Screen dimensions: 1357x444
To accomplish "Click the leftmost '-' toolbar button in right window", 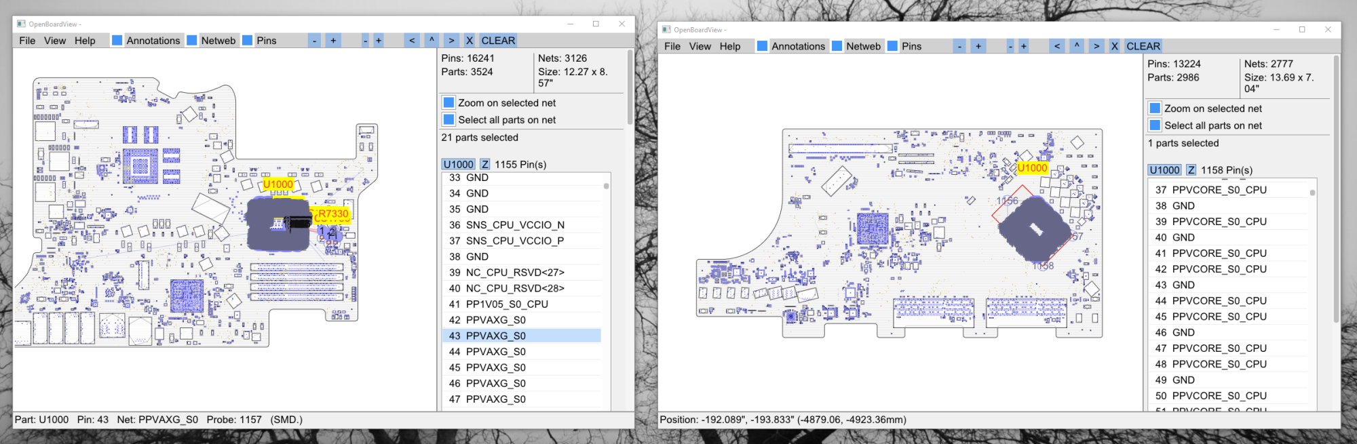I will tap(959, 46).
